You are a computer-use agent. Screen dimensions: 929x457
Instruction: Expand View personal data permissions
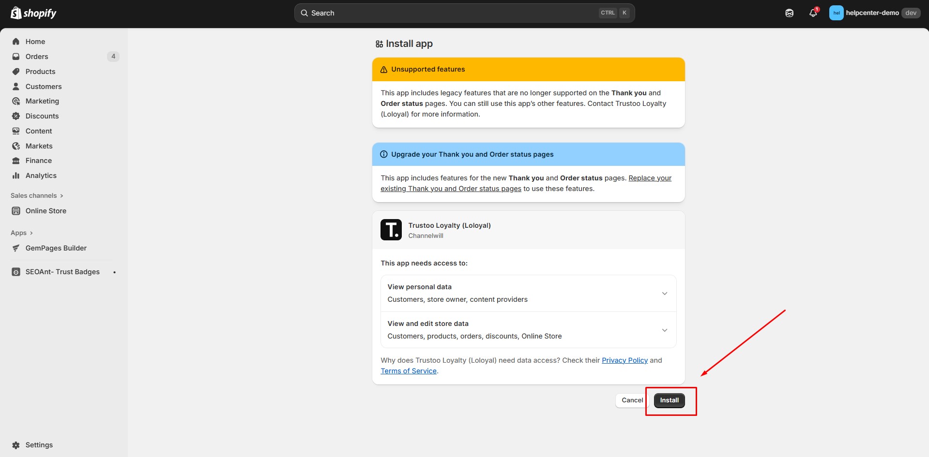pos(664,294)
